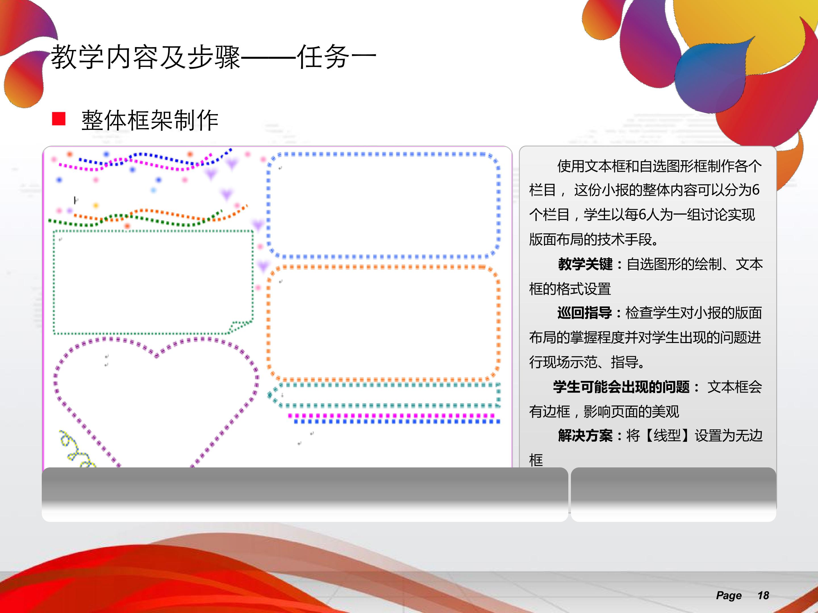Click the bold label 学生可能会出现的问题
Screen dimensions: 818x613
pyautogui.click(x=621, y=387)
